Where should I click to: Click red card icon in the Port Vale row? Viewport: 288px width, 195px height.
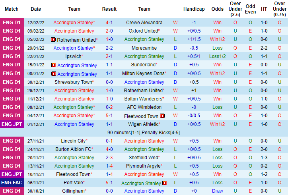click(164, 183)
